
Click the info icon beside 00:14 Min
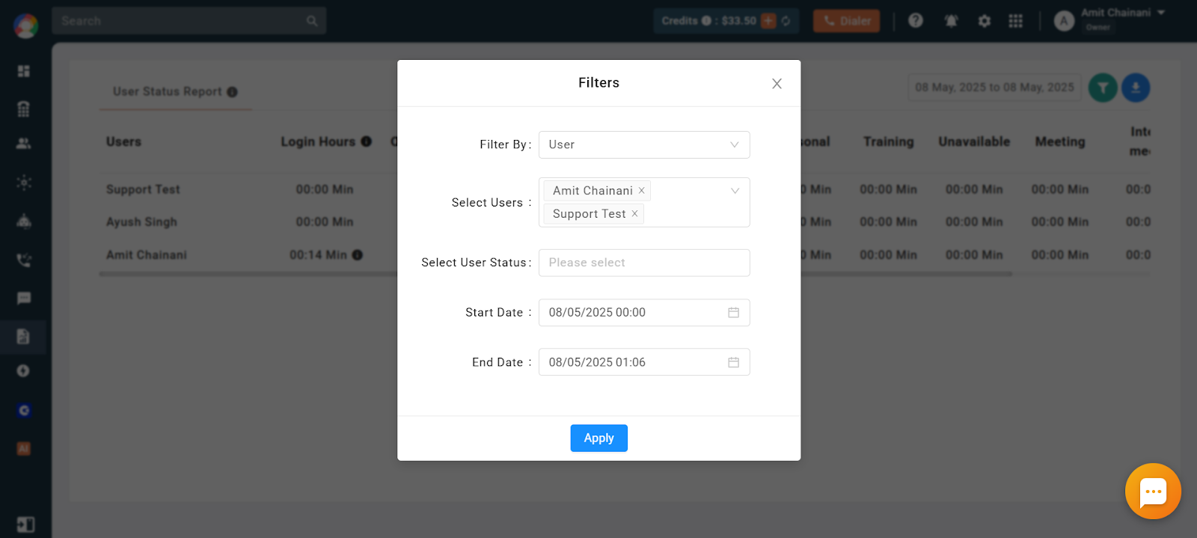click(358, 255)
